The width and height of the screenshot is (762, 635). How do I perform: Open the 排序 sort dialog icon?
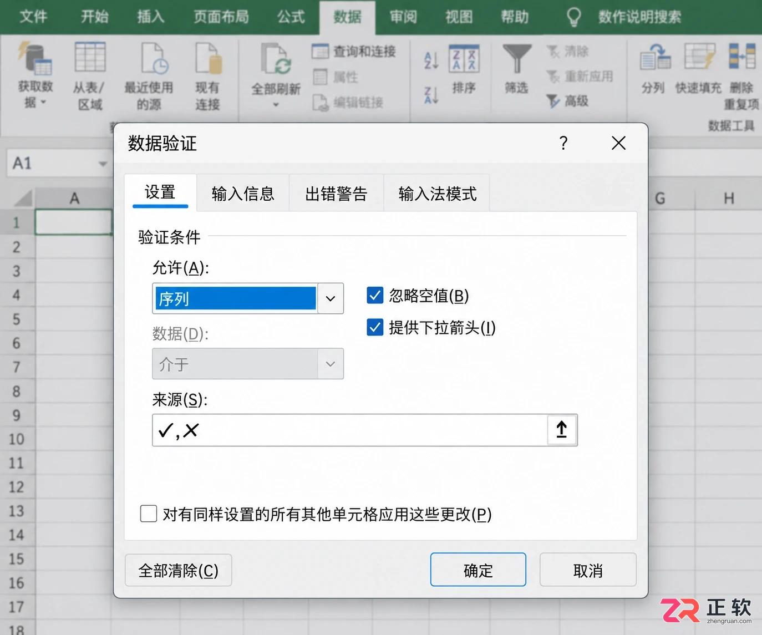click(464, 59)
